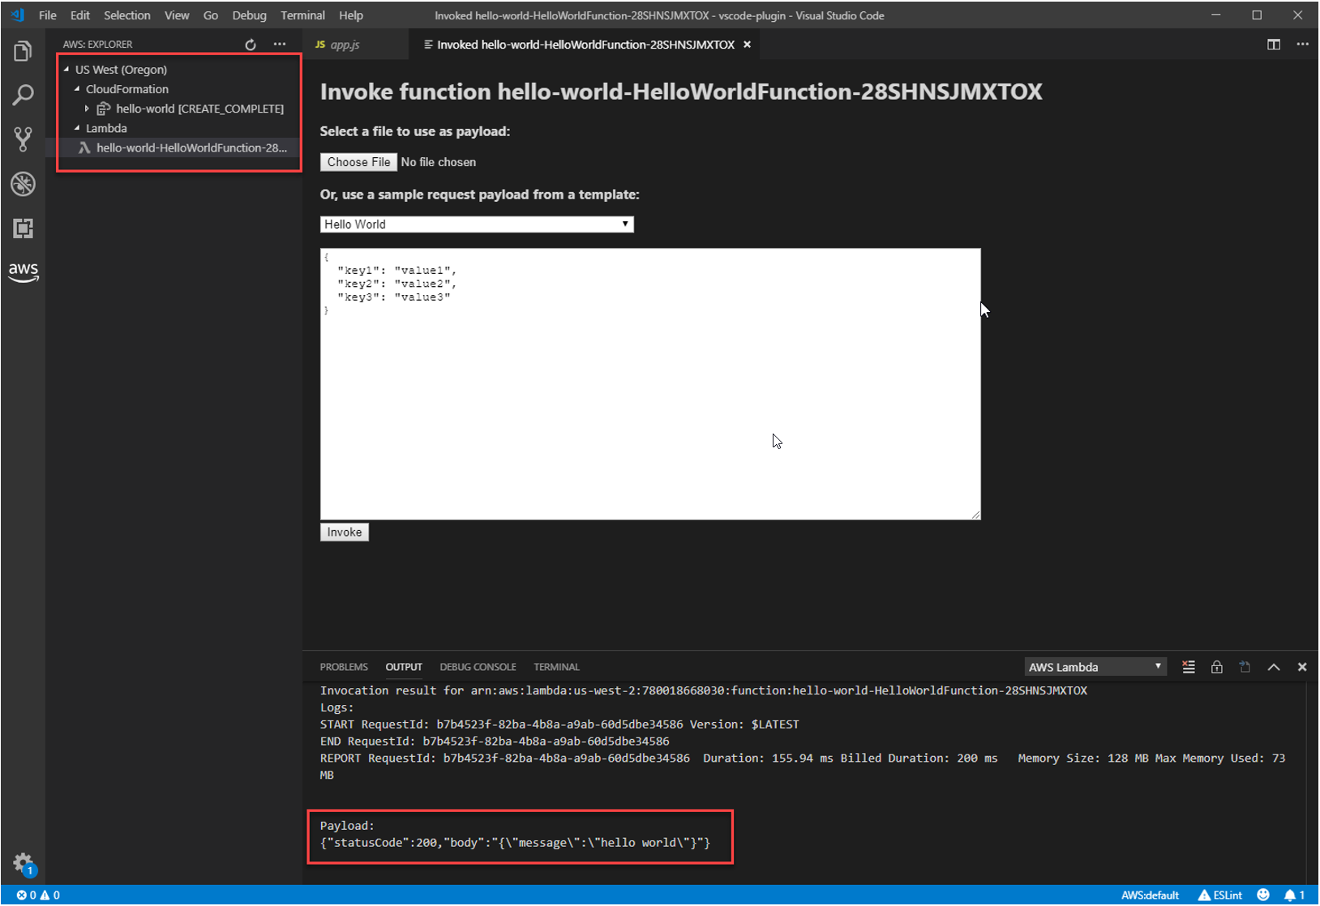Switch to the app.js editor tab
Viewport: 1320px width, 906px height.
tap(355, 45)
